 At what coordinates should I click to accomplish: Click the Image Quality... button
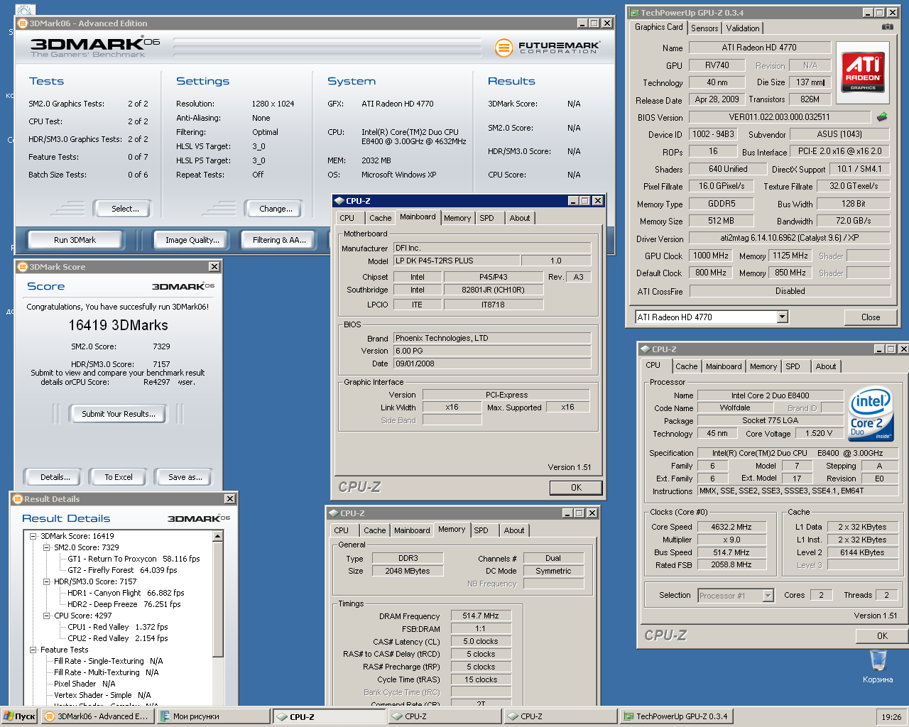coord(192,240)
